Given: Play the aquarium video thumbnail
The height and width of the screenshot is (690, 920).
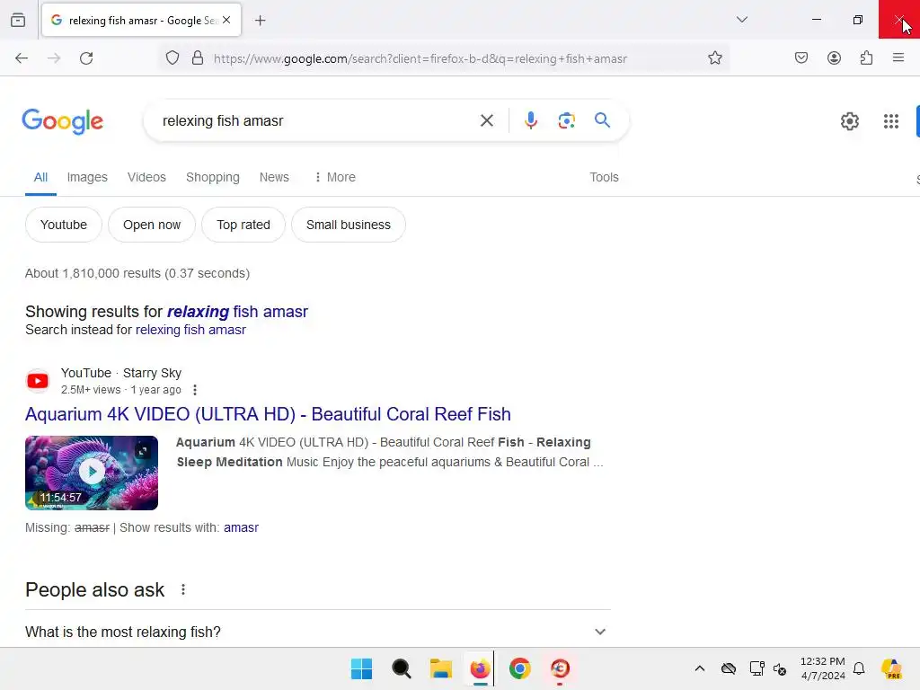Looking at the screenshot, I should (x=92, y=473).
